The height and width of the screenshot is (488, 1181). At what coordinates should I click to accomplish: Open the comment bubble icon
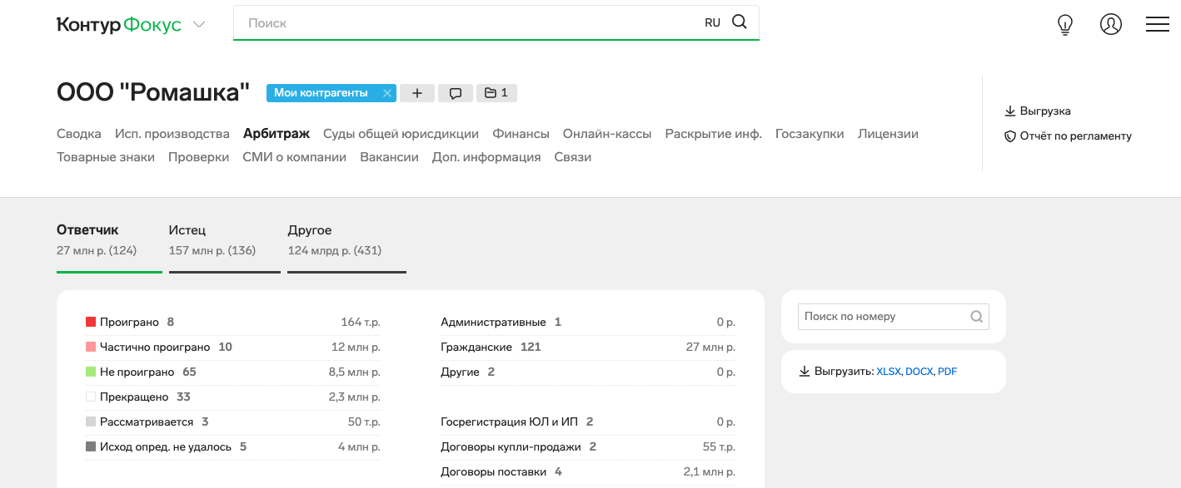coord(456,93)
